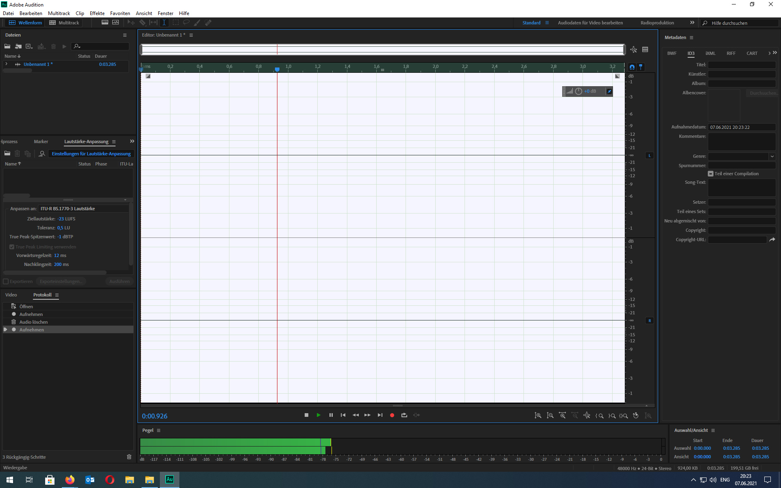Toggle loop playback icon
The image size is (781, 488).
pos(404,415)
